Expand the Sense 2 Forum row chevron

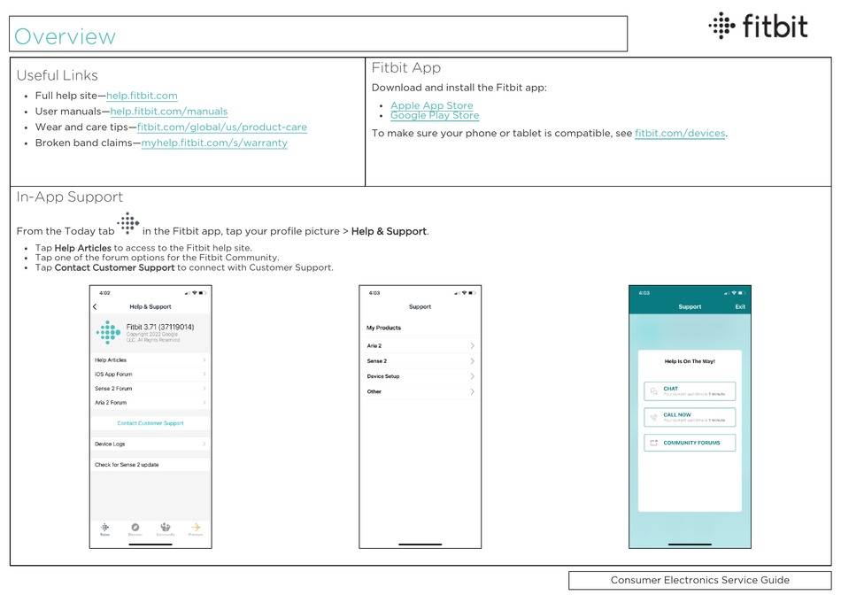tap(204, 388)
